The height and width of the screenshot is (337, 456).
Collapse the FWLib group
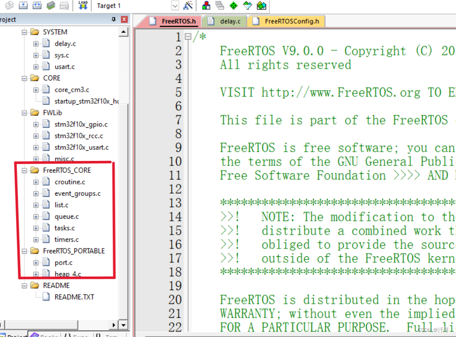coord(24,113)
